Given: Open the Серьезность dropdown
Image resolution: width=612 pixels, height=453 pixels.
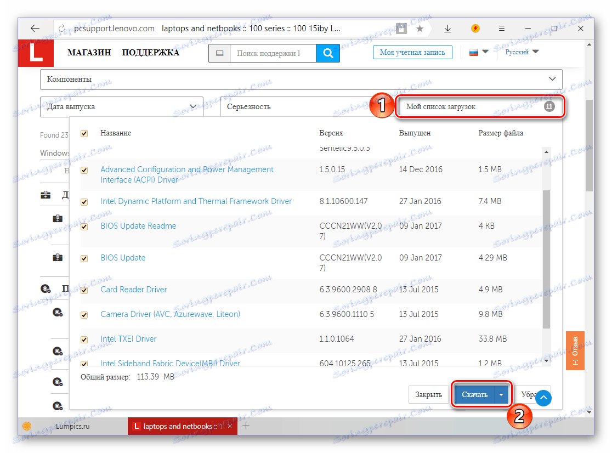Looking at the screenshot, I should [297, 106].
